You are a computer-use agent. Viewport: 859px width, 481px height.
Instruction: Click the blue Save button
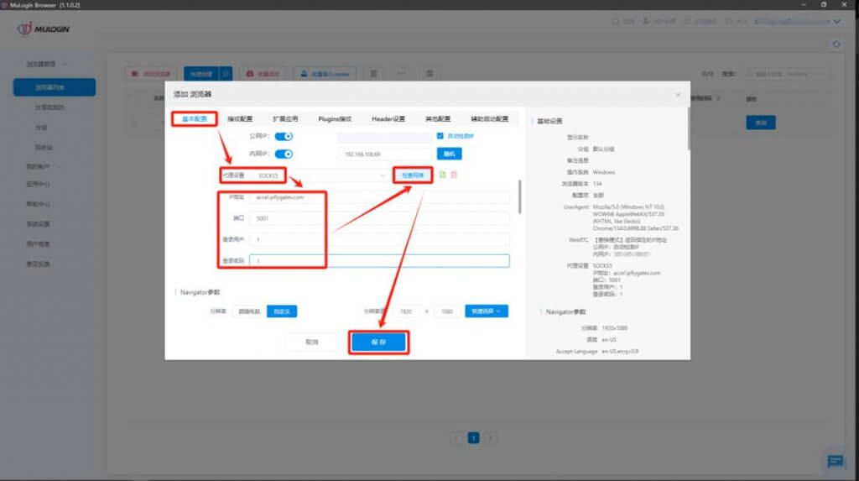pyautogui.click(x=378, y=342)
